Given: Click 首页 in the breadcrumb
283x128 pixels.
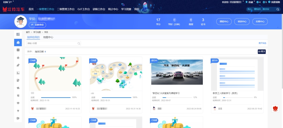Looking at the screenshot, I should pos(28,32).
